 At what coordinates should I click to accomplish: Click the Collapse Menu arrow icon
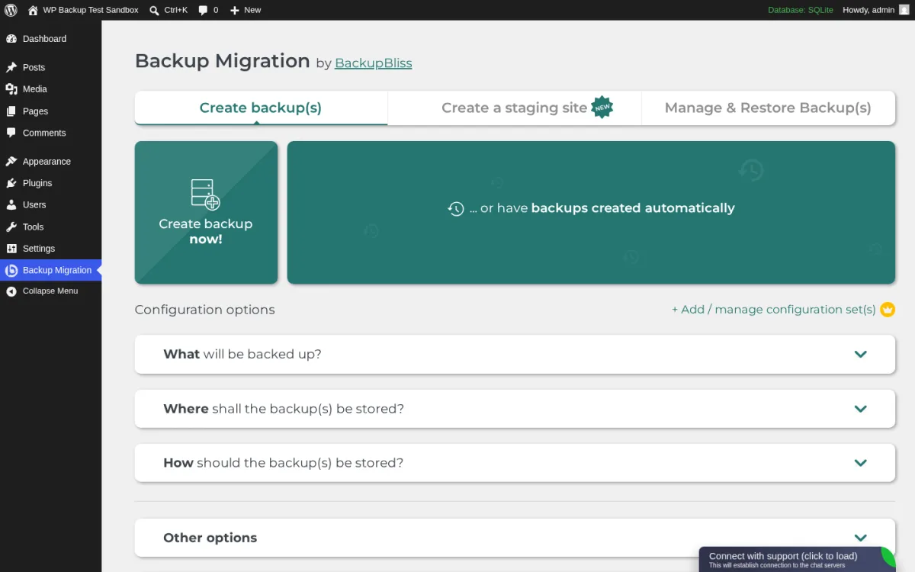(x=11, y=291)
